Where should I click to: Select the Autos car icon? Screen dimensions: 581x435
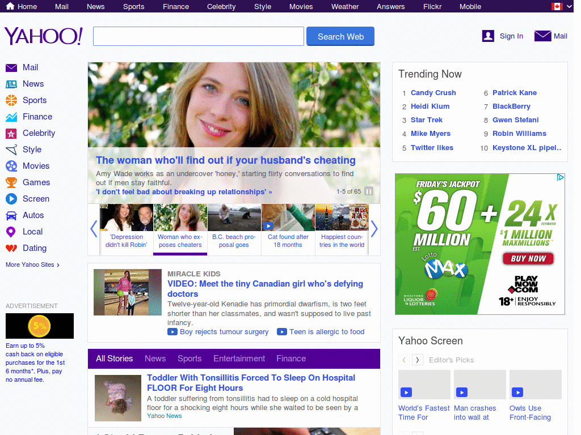click(x=12, y=215)
